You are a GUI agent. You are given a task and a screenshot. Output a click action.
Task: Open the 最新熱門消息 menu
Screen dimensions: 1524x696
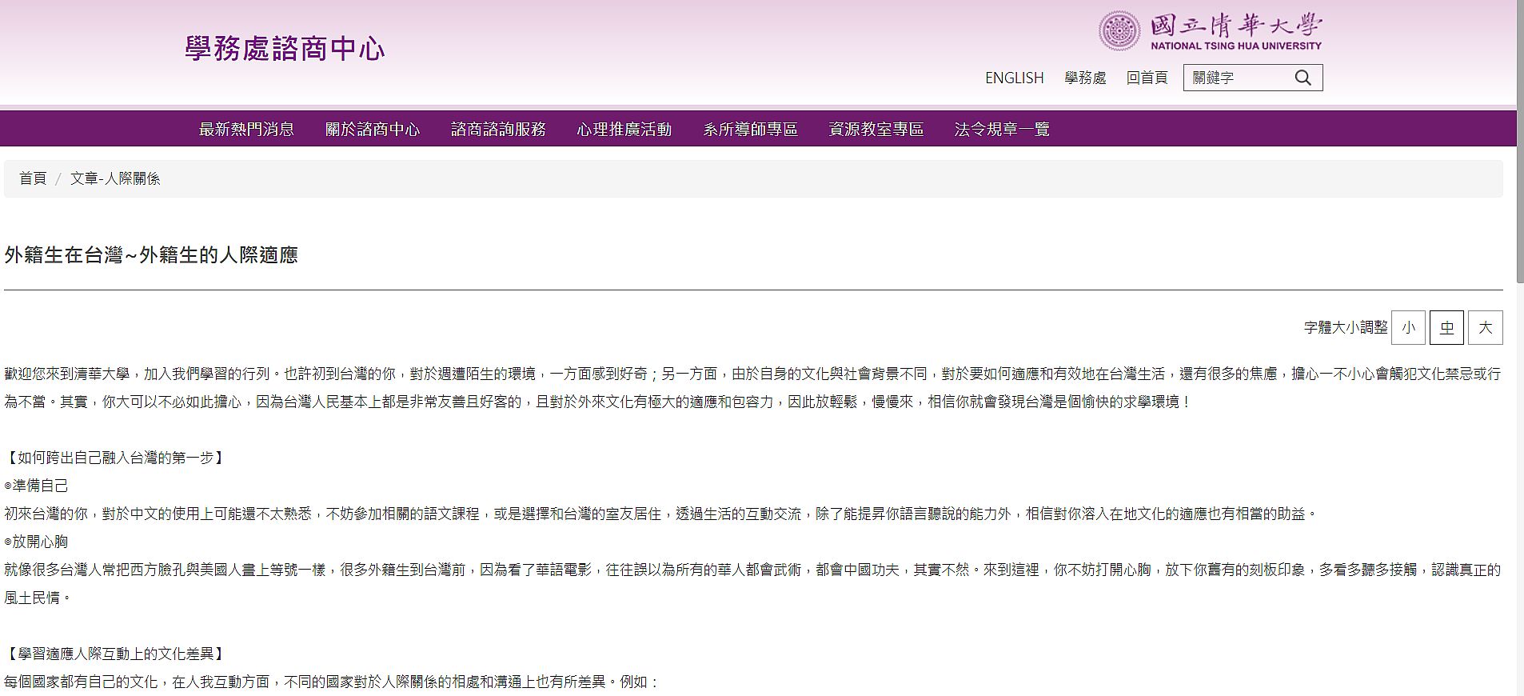point(246,129)
